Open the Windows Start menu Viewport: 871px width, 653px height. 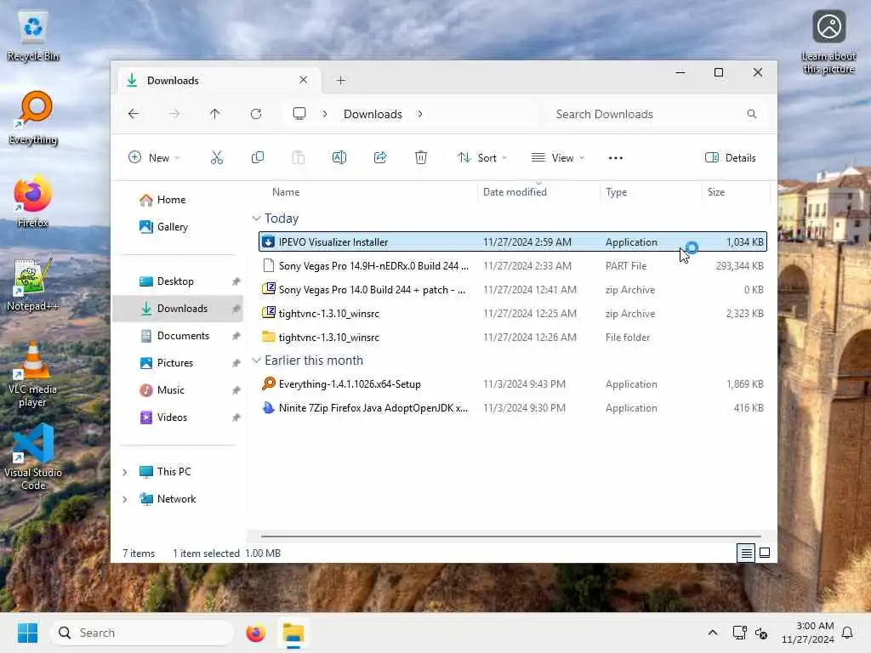click(x=28, y=633)
